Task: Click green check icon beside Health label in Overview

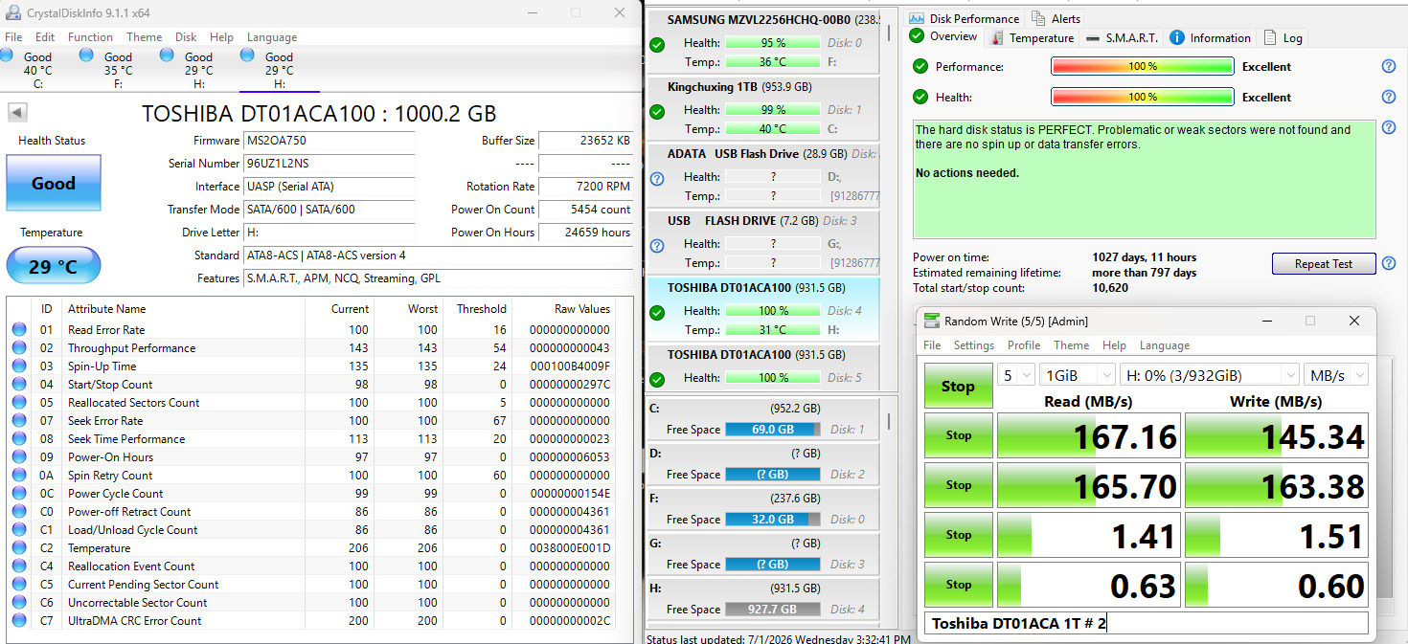Action: pos(920,97)
